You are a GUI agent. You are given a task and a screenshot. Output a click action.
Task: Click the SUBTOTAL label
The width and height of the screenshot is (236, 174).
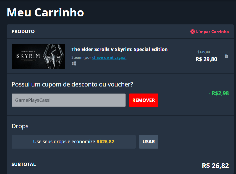point(24,164)
